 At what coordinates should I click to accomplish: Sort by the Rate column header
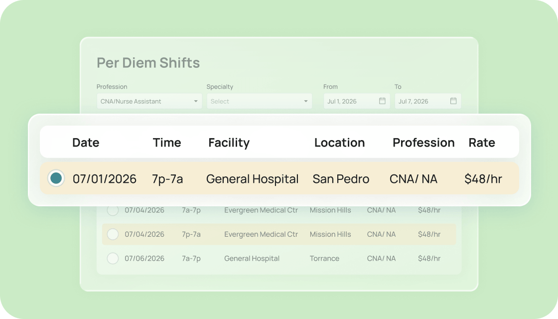click(x=482, y=143)
